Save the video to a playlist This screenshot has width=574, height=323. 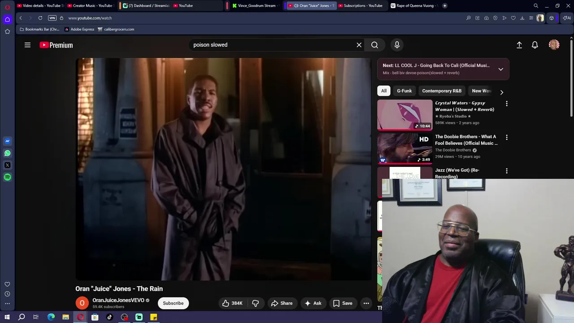(343, 303)
